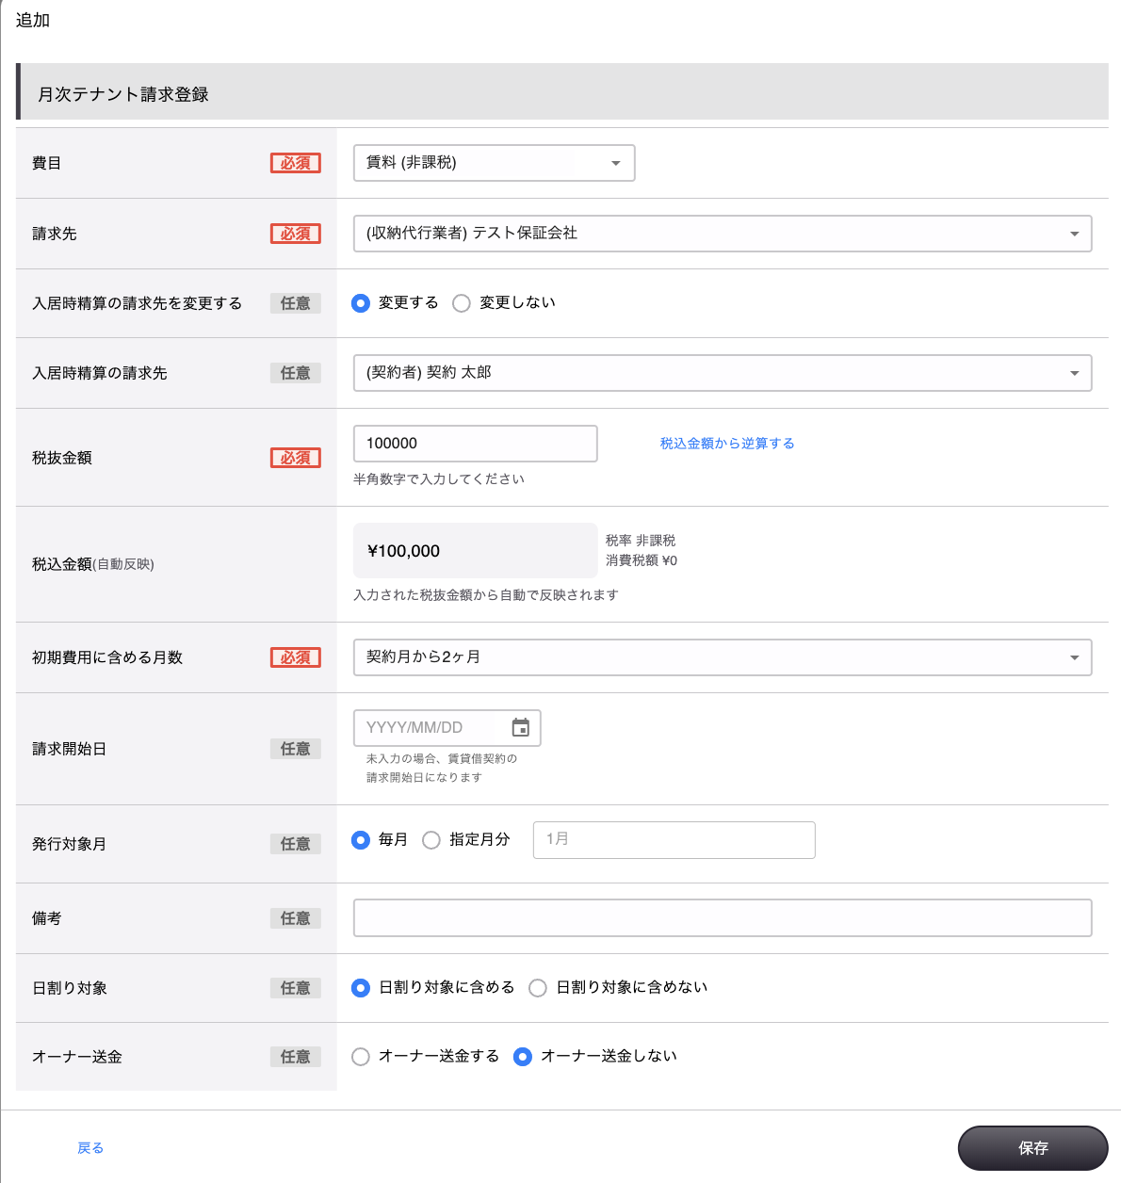Click the ¥100,000 tax-included amount display
Image resolution: width=1121 pixels, height=1183 pixels.
pyautogui.click(x=475, y=551)
